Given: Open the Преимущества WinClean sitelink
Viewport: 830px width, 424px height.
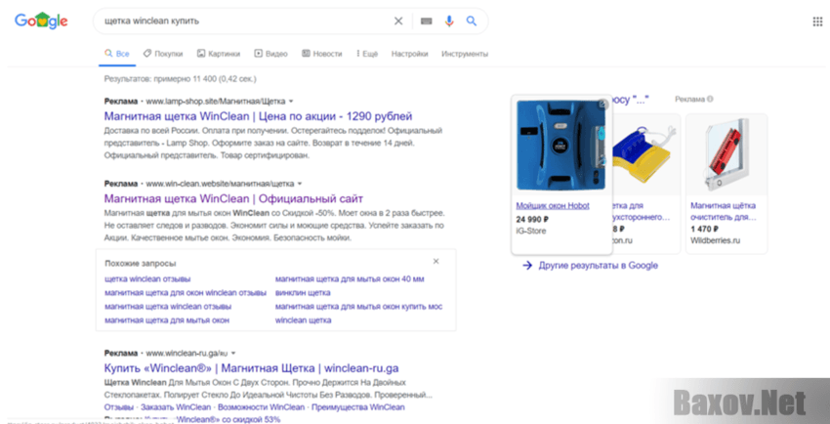Looking at the screenshot, I should click(357, 407).
